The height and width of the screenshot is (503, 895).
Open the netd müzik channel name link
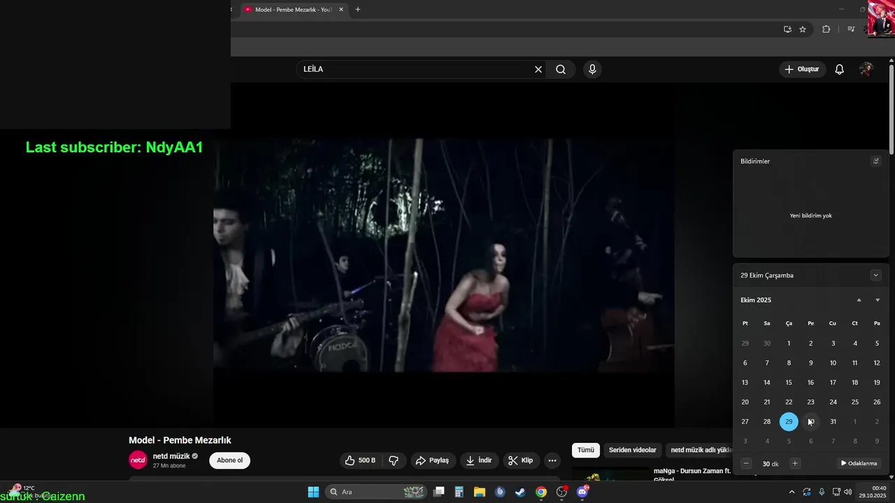[x=171, y=456]
